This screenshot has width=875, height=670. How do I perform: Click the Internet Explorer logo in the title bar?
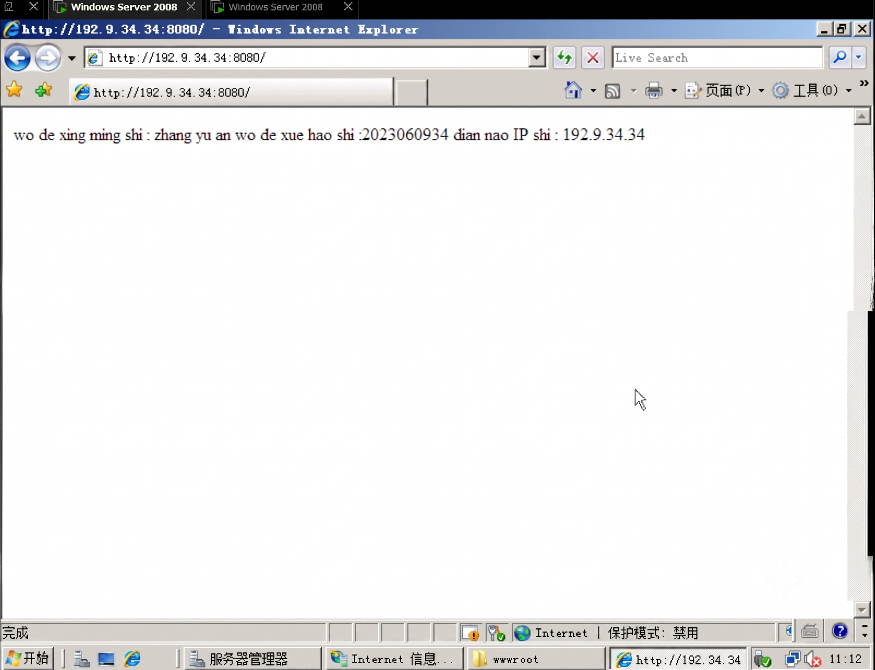tap(11, 29)
